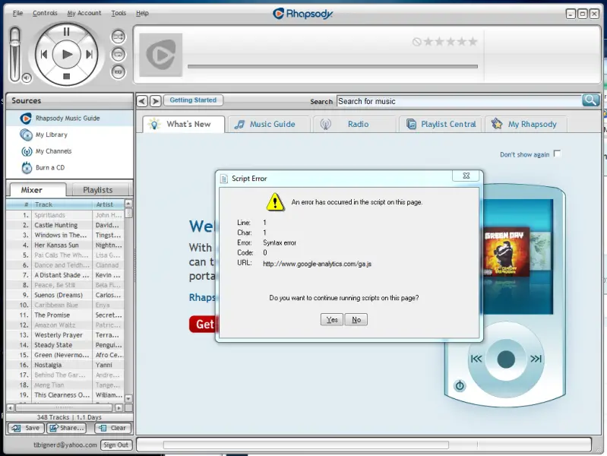Open the Music Guide tab
The width and height of the screenshot is (607, 456).
pyautogui.click(x=269, y=125)
